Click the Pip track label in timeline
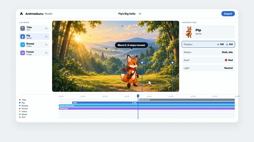The height and width of the screenshot is (142, 254). (23, 103)
